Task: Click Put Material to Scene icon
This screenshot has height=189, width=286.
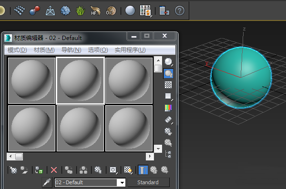Action: pos(24,170)
